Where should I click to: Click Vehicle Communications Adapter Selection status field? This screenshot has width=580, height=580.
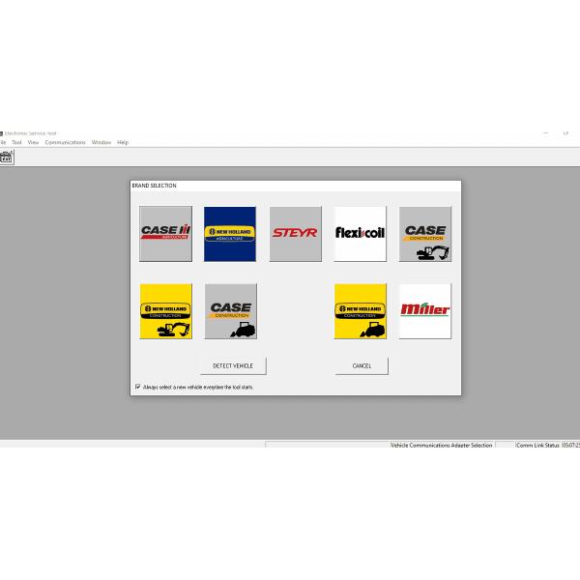point(442,446)
